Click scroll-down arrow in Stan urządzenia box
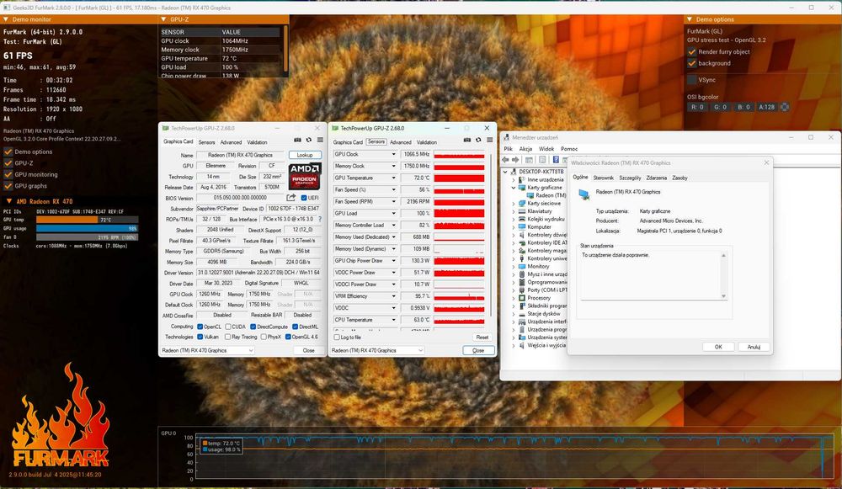 723,295
